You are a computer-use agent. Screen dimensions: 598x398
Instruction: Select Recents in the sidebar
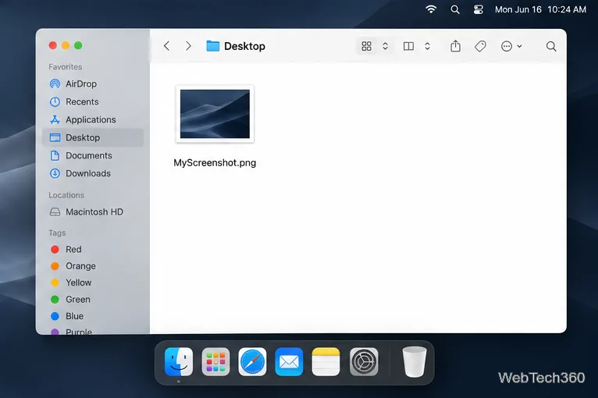coord(93,101)
